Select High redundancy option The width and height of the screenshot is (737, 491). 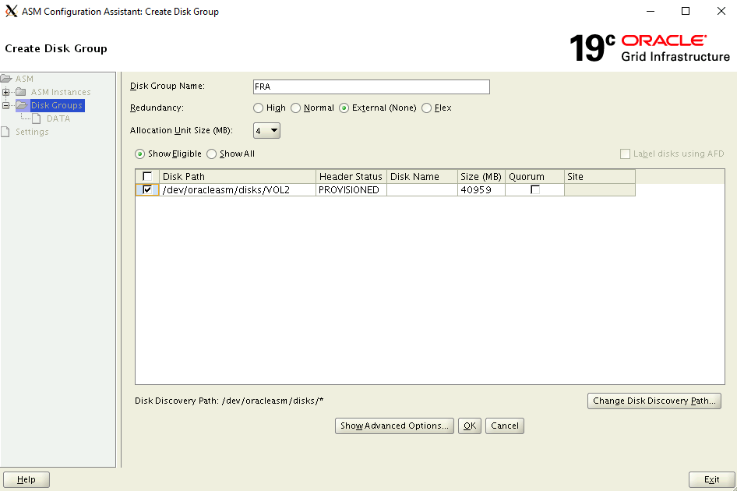[258, 108]
